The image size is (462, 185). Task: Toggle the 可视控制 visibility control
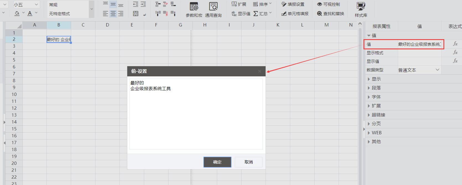click(x=328, y=4)
